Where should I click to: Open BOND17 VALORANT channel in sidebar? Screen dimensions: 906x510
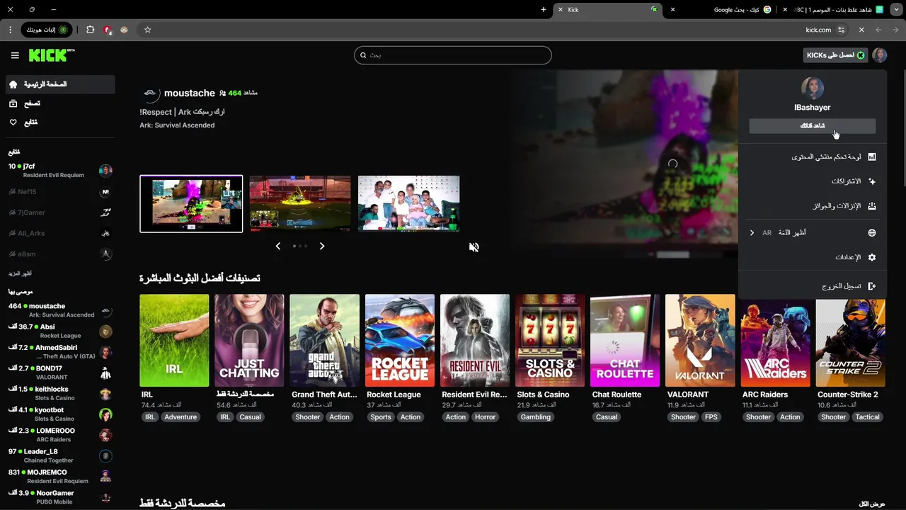pyautogui.click(x=60, y=373)
